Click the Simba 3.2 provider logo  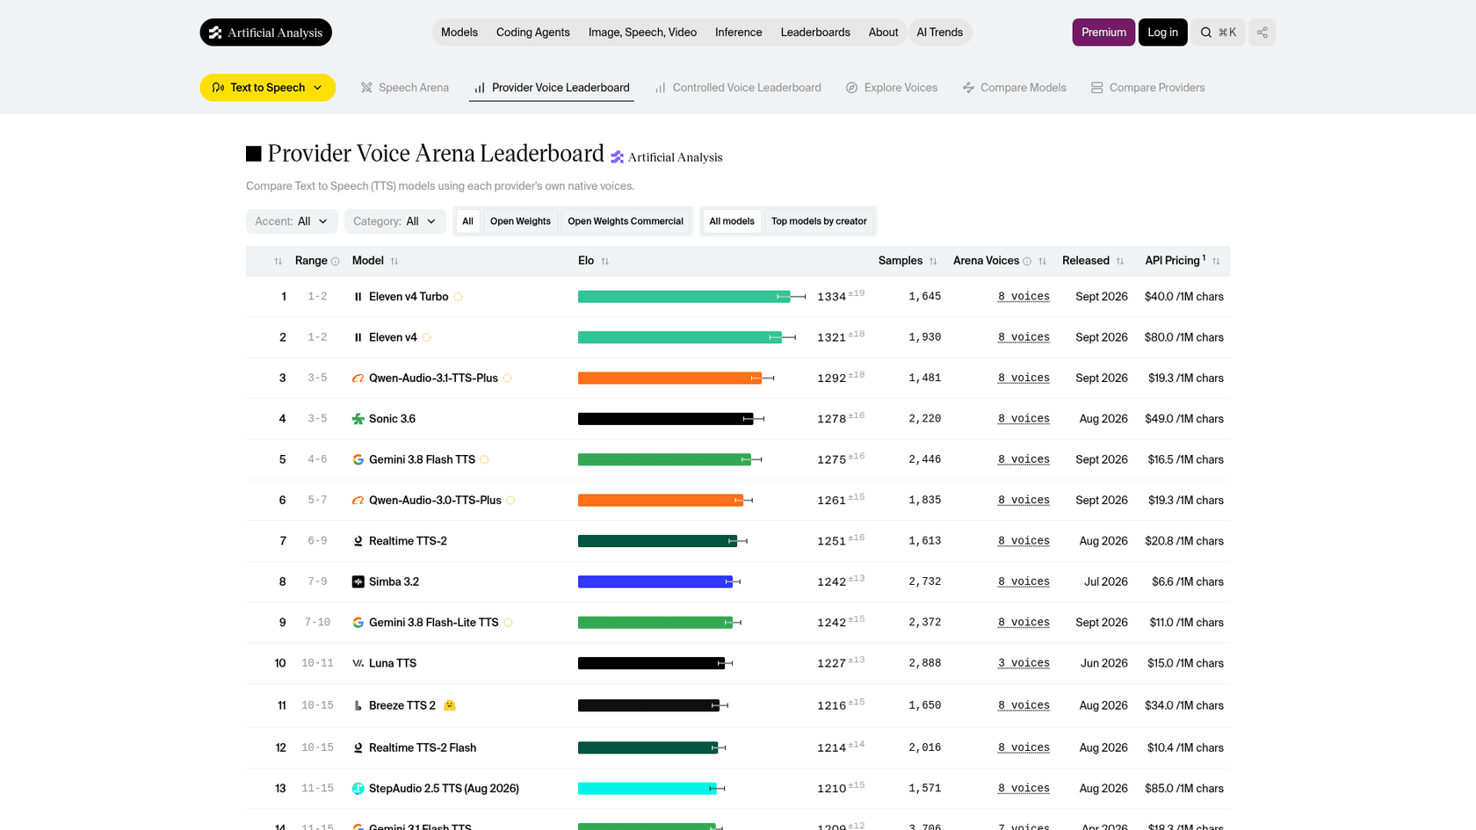click(358, 581)
